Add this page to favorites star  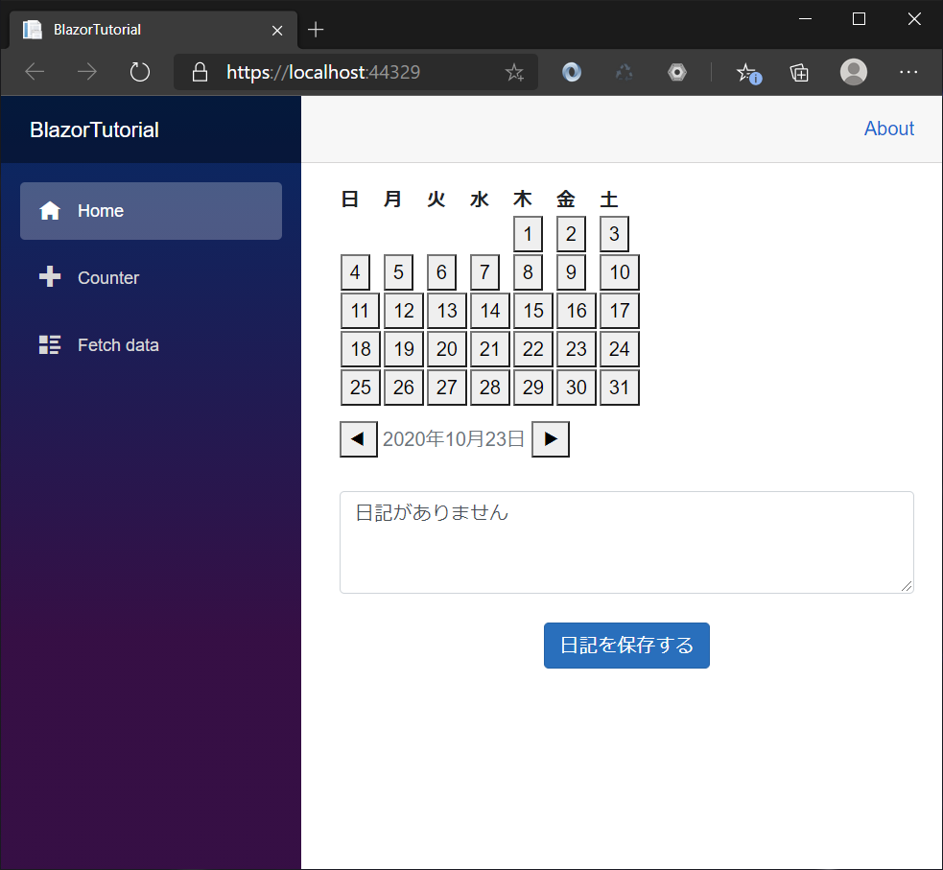coord(514,73)
